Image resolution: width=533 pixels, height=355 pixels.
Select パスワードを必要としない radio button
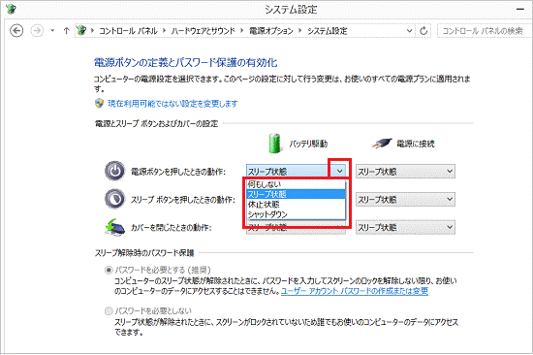pos(109,310)
